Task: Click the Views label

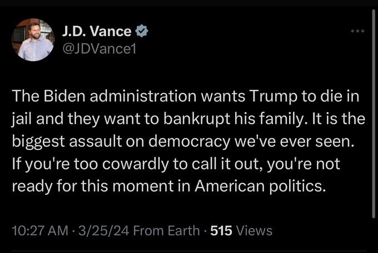Action: tap(255, 230)
